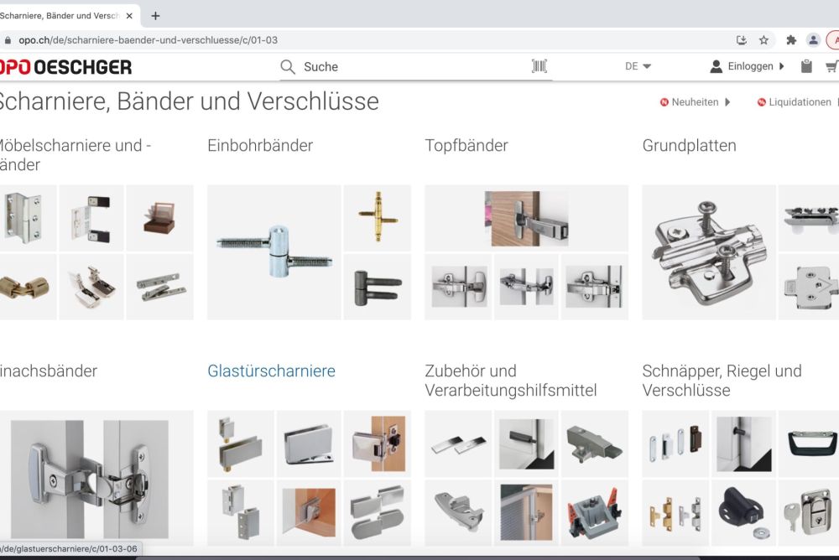
Task: Open the shopping cart icon
Action: click(831, 66)
